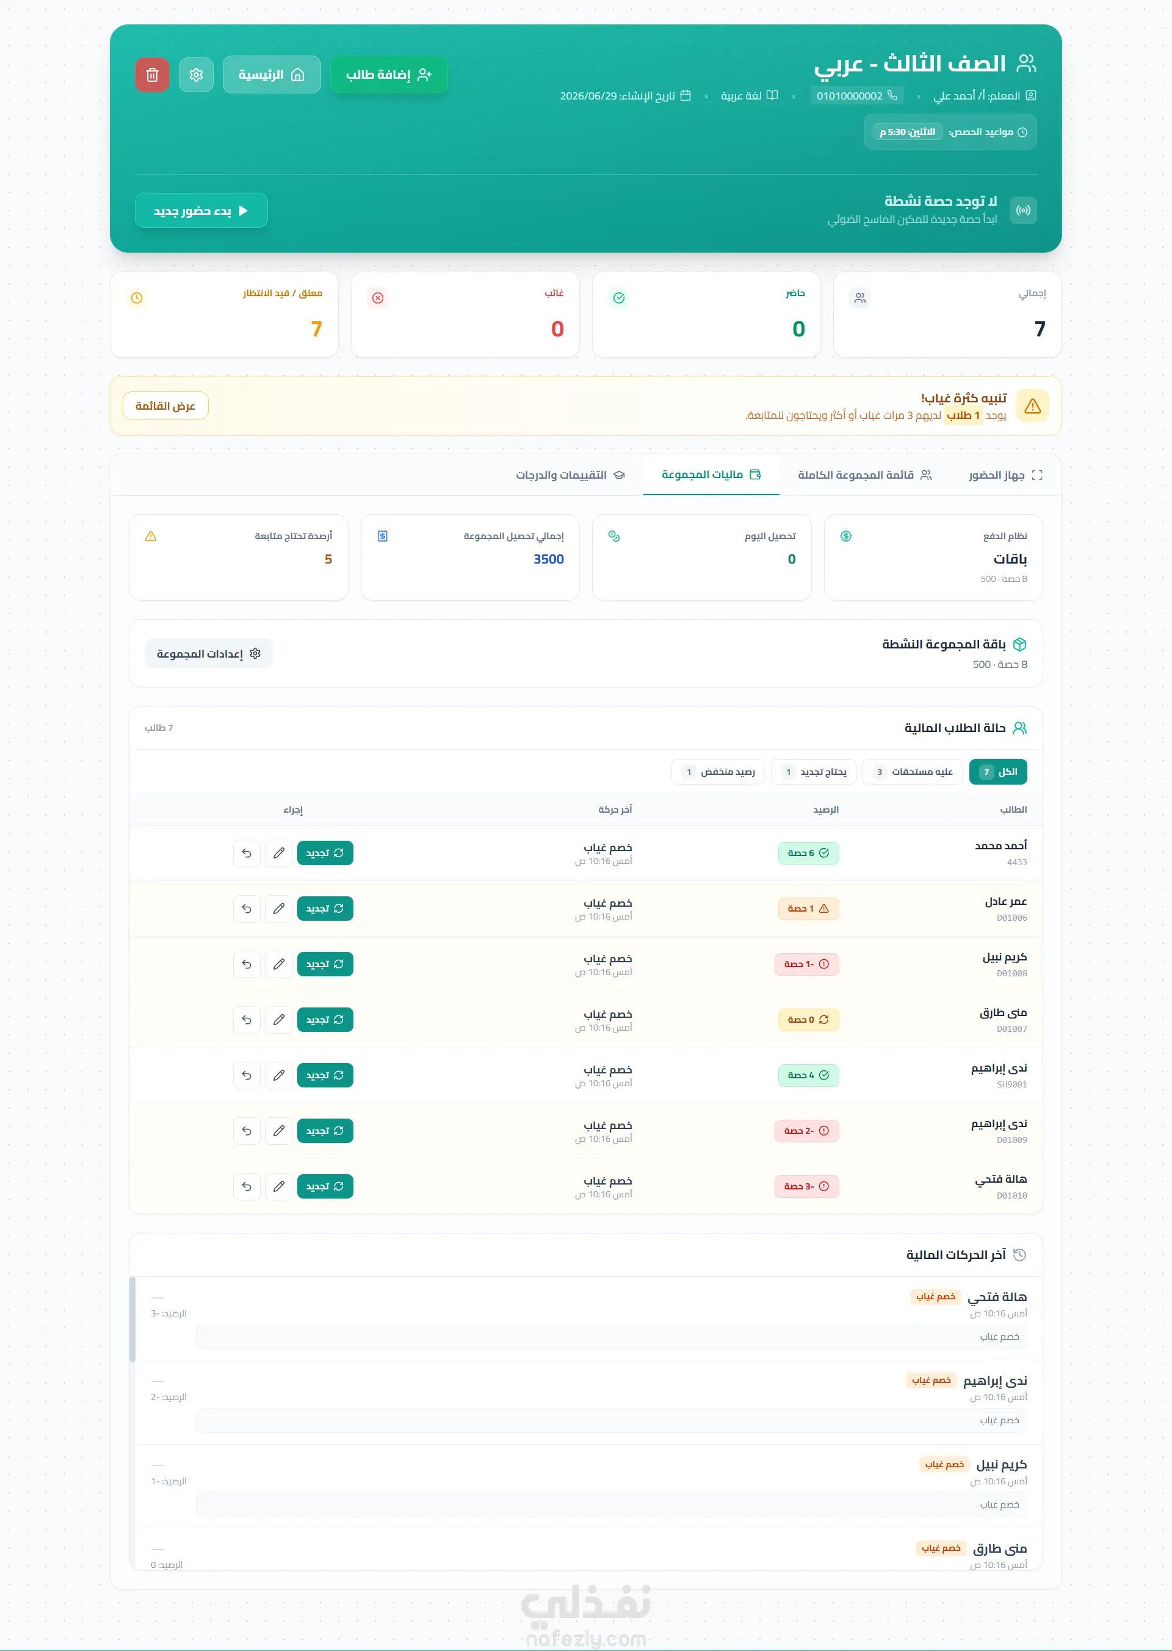The height and width of the screenshot is (1651, 1172).
Task: Click معلق / قيد الانتظار pending card
Action: point(225,314)
